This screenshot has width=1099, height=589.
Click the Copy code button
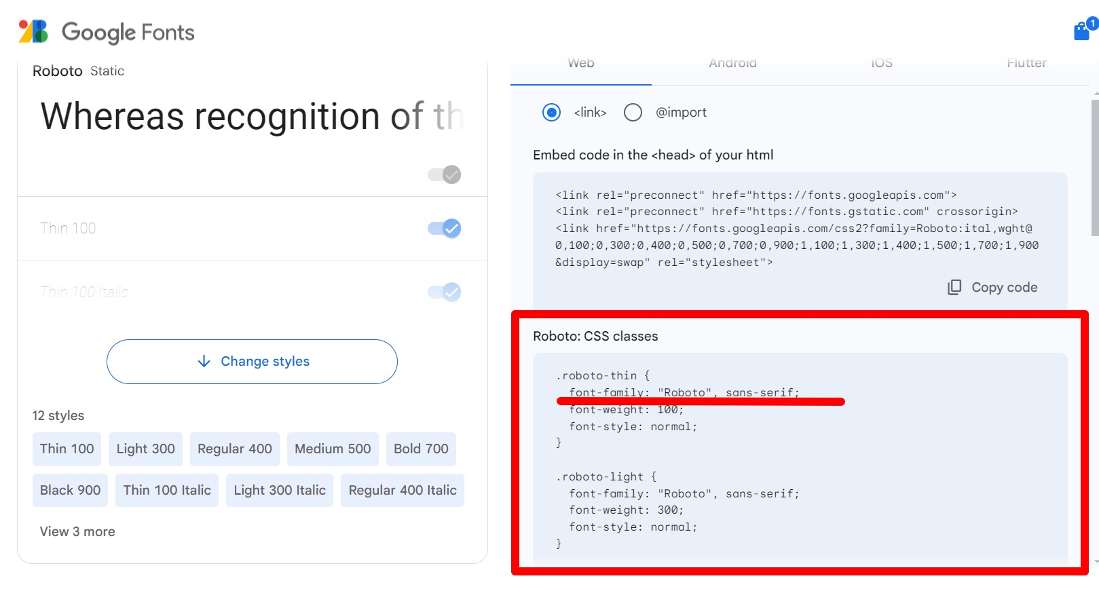[x=992, y=287]
